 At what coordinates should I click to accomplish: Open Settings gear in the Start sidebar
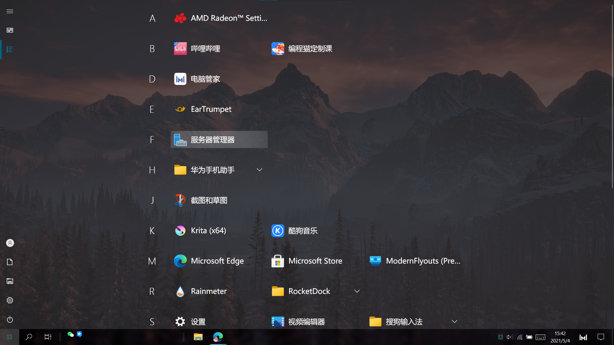tap(10, 301)
